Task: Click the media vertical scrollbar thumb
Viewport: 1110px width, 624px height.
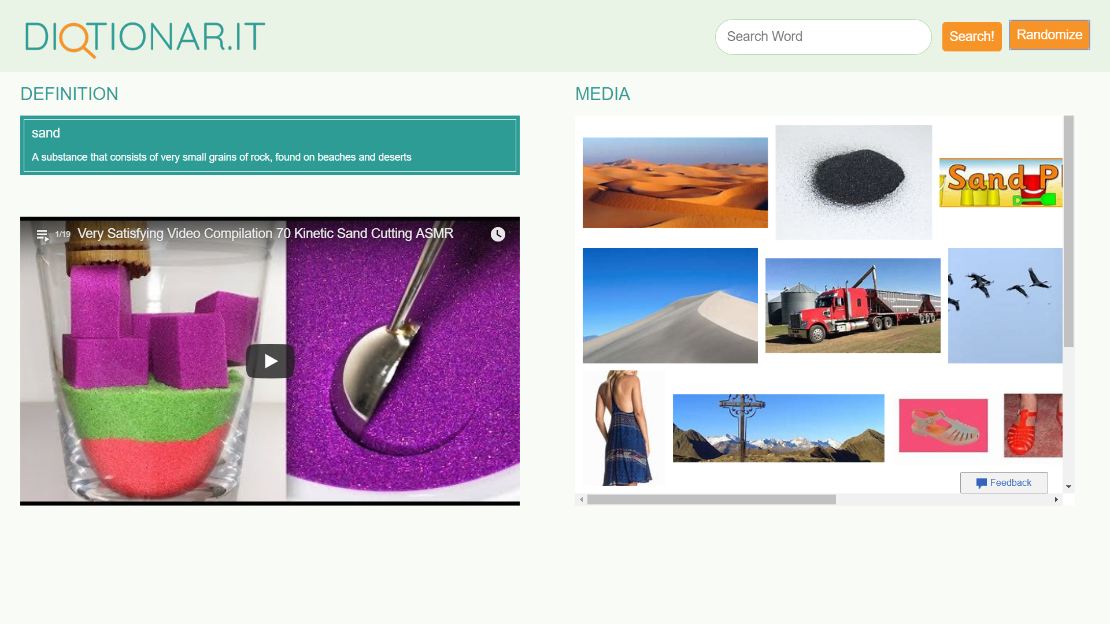Action: pos(1069,231)
